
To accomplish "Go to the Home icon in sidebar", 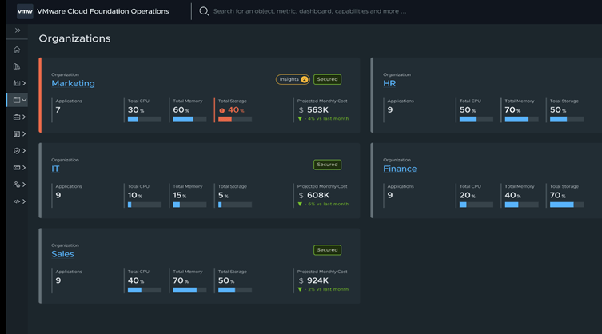I will click(17, 50).
